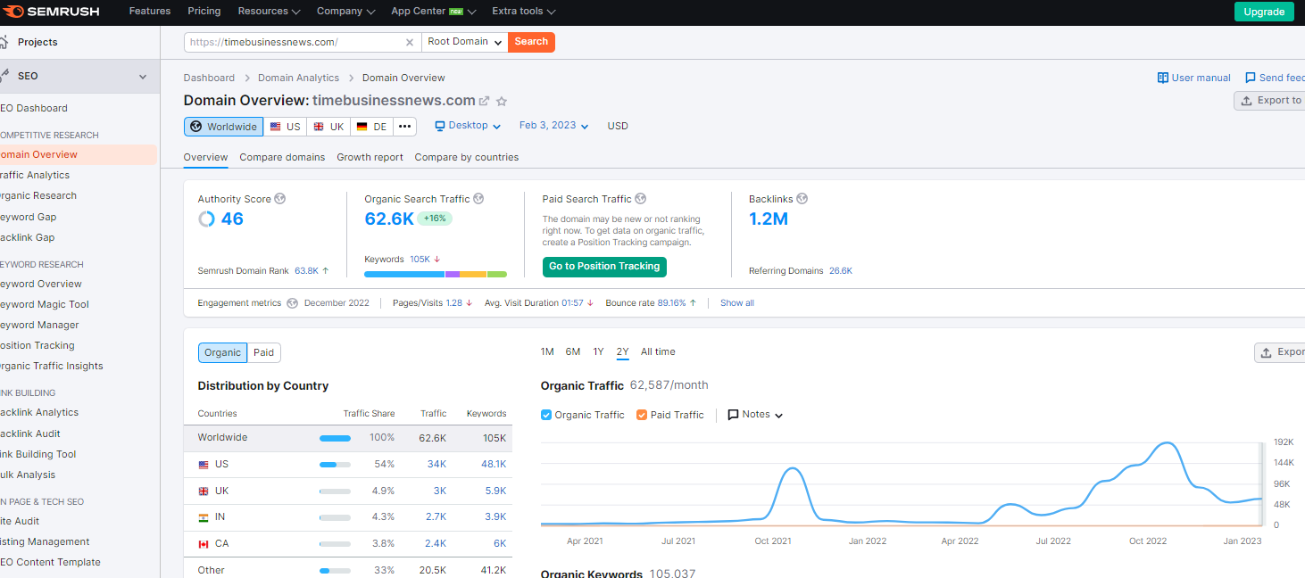Click the info icon next to Backlinks

pos(802,199)
